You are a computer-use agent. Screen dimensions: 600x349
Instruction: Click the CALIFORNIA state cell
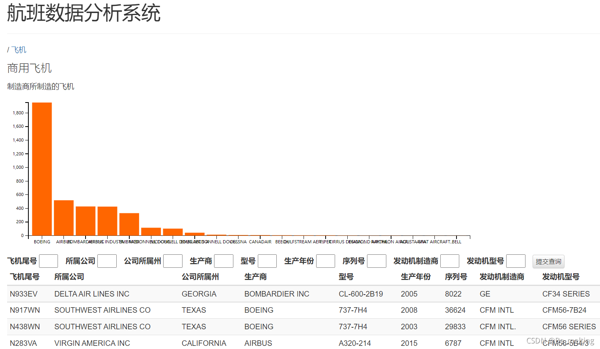coord(204,343)
